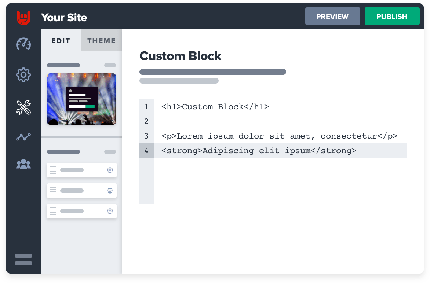Viewport: 430px width, 283px height.
Task: Expand the collapsed sidebar menu at bottom
Action: pos(23,259)
